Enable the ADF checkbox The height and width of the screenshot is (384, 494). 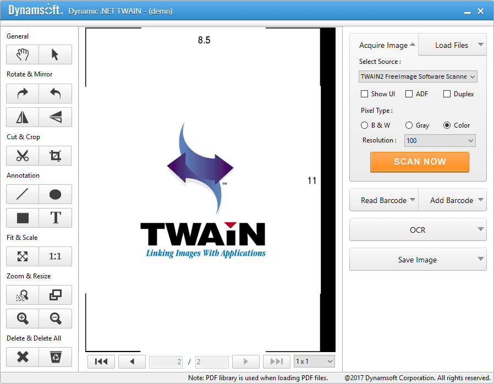[409, 94]
